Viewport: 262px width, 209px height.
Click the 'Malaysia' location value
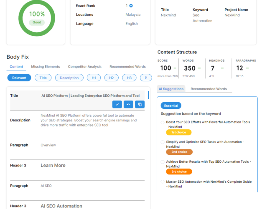[x=133, y=15]
